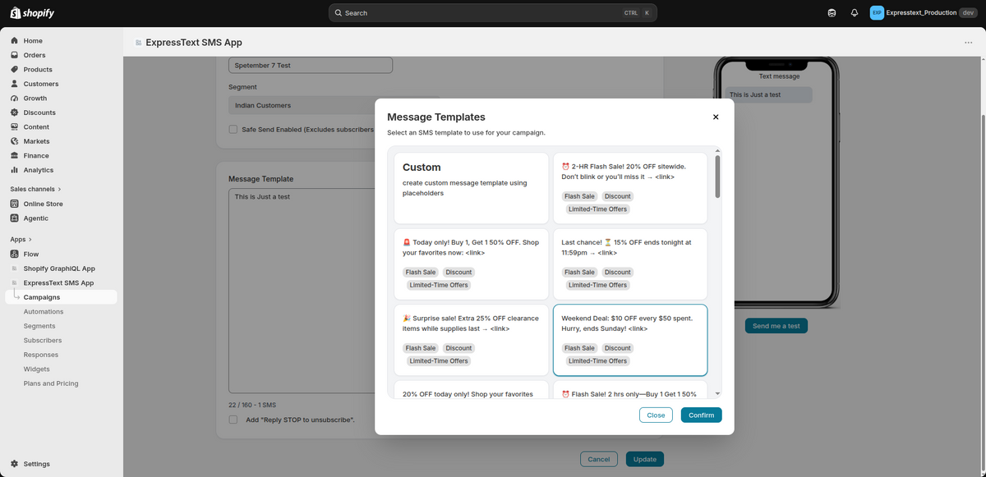Open the Analytics bar chart icon
The height and width of the screenshot is (477, 986).
15,170
